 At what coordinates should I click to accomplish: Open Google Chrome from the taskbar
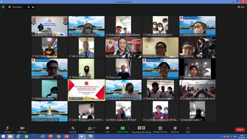[x=58, y=136]
